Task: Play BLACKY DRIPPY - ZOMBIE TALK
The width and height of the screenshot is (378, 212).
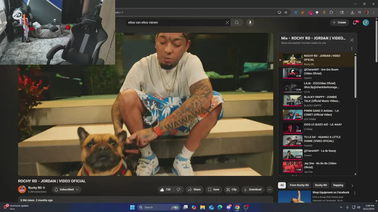Action: click(x=316, y=101)
